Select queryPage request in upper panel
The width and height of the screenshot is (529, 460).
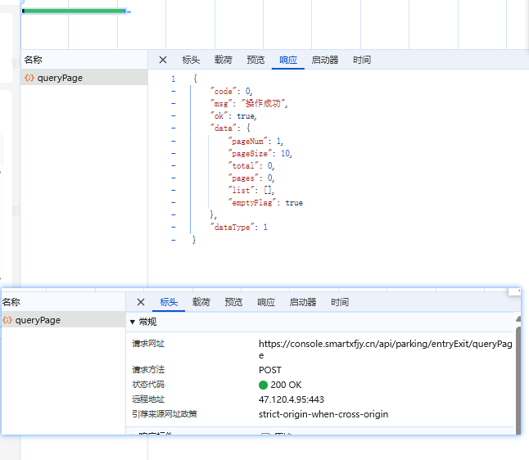(84, 78)
